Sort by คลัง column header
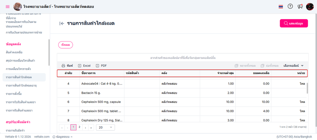This screenshot has height=140, width=317. [180, 73]
